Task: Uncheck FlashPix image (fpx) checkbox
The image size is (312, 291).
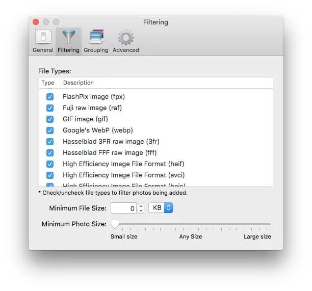Action: 50,97
